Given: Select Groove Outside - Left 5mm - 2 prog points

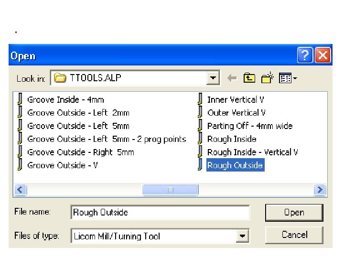Looking at the screenshot, I should 107,139.
